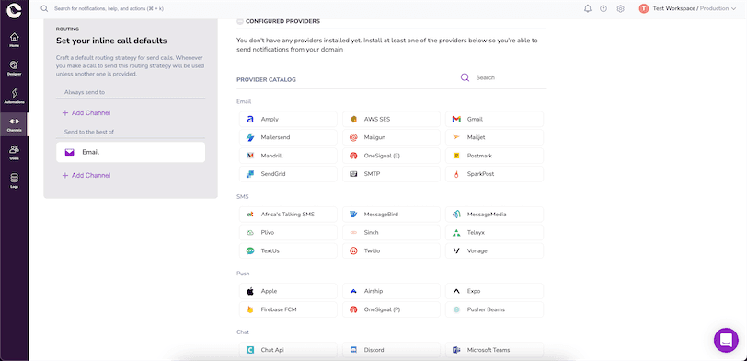Open the notifications bell

pyautogui.click(x=588, y=8)
